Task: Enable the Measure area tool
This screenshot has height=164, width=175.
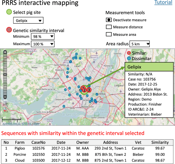Action: click(x=109, y=34)
